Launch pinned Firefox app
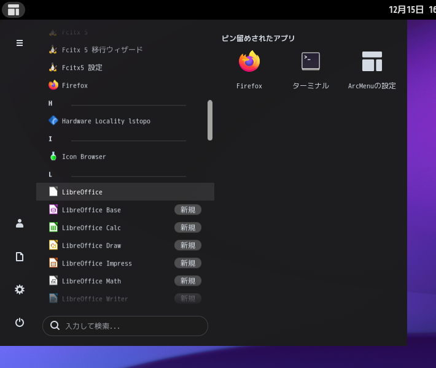This screenshot has width=436, height=368. (x=249, y=70)
